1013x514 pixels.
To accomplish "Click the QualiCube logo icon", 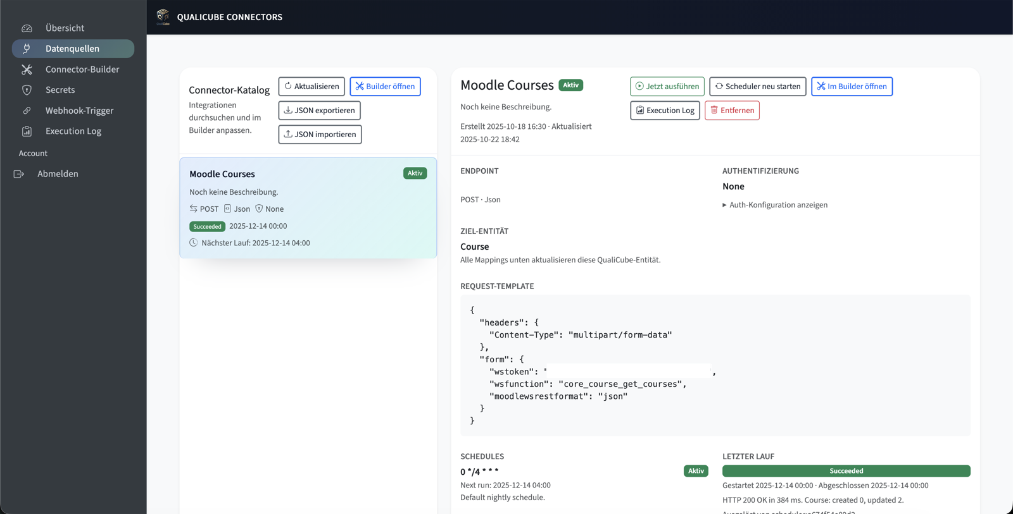I will (163, 17).
